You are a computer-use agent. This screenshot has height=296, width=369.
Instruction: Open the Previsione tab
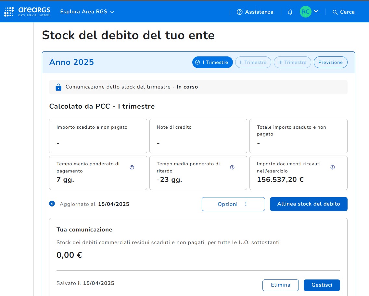pyautogui.click(x=330, y=62)
